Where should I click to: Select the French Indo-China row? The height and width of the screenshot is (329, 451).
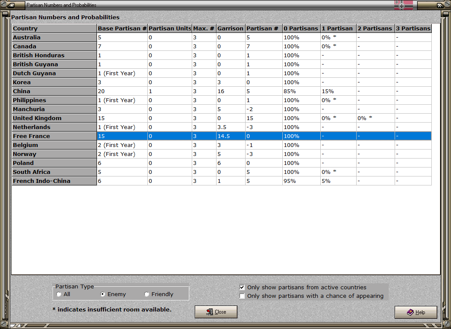(222, 181)
